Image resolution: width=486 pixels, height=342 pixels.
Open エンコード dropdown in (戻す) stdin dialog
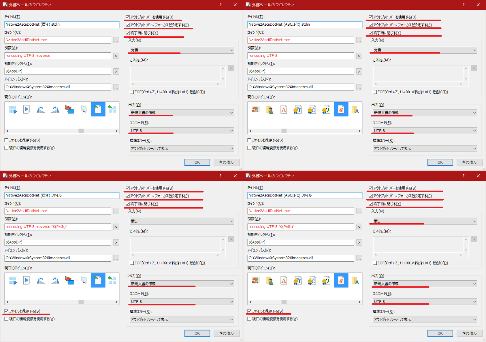point(182,131)
